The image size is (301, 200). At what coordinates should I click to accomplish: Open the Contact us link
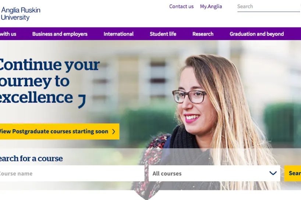[x=181, y=7]
